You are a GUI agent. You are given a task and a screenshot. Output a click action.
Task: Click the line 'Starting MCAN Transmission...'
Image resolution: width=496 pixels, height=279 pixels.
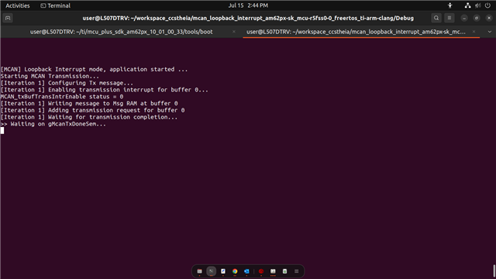pyautogui.click(x=50, y=76)
